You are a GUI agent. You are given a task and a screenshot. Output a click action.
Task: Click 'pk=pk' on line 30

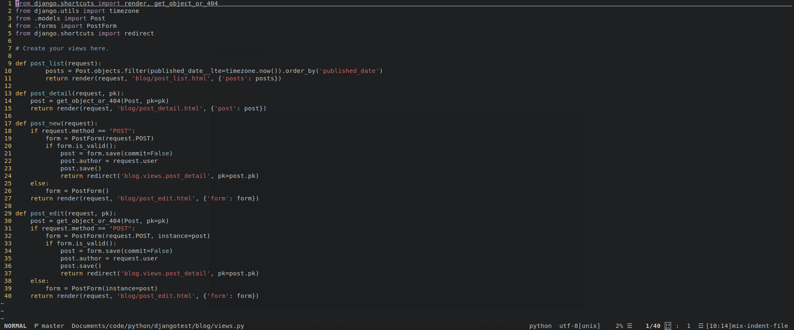pyautogui.click(x=156, y=221)
